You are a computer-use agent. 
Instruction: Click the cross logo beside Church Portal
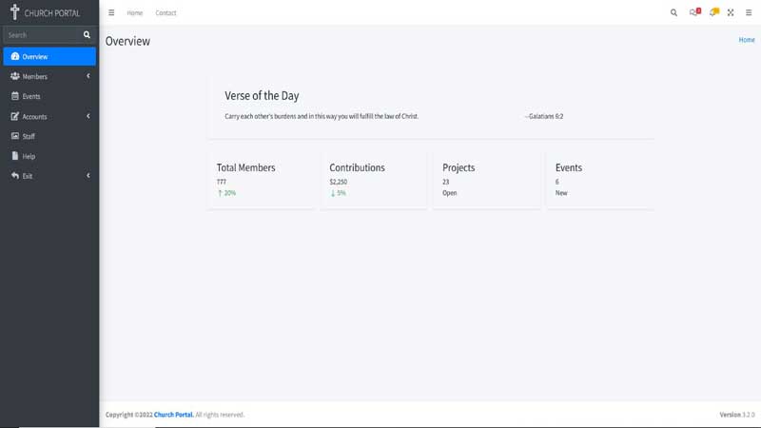tap(14, 12)
